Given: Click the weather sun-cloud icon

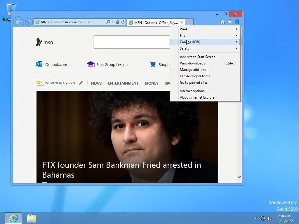Looking at the screenshot, I should tap(40, 83).
